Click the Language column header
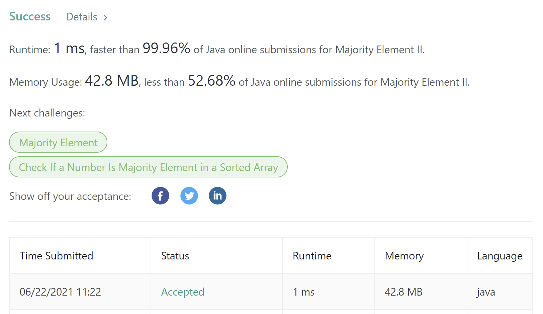The height and width of the screenshot is (314, 543). point(500,256)
